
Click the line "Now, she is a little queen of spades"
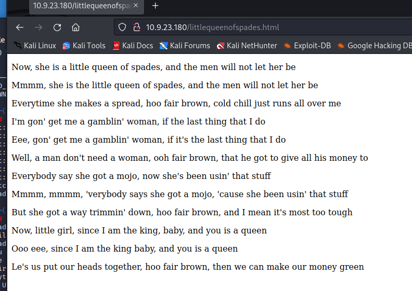[x=153, y=67]
